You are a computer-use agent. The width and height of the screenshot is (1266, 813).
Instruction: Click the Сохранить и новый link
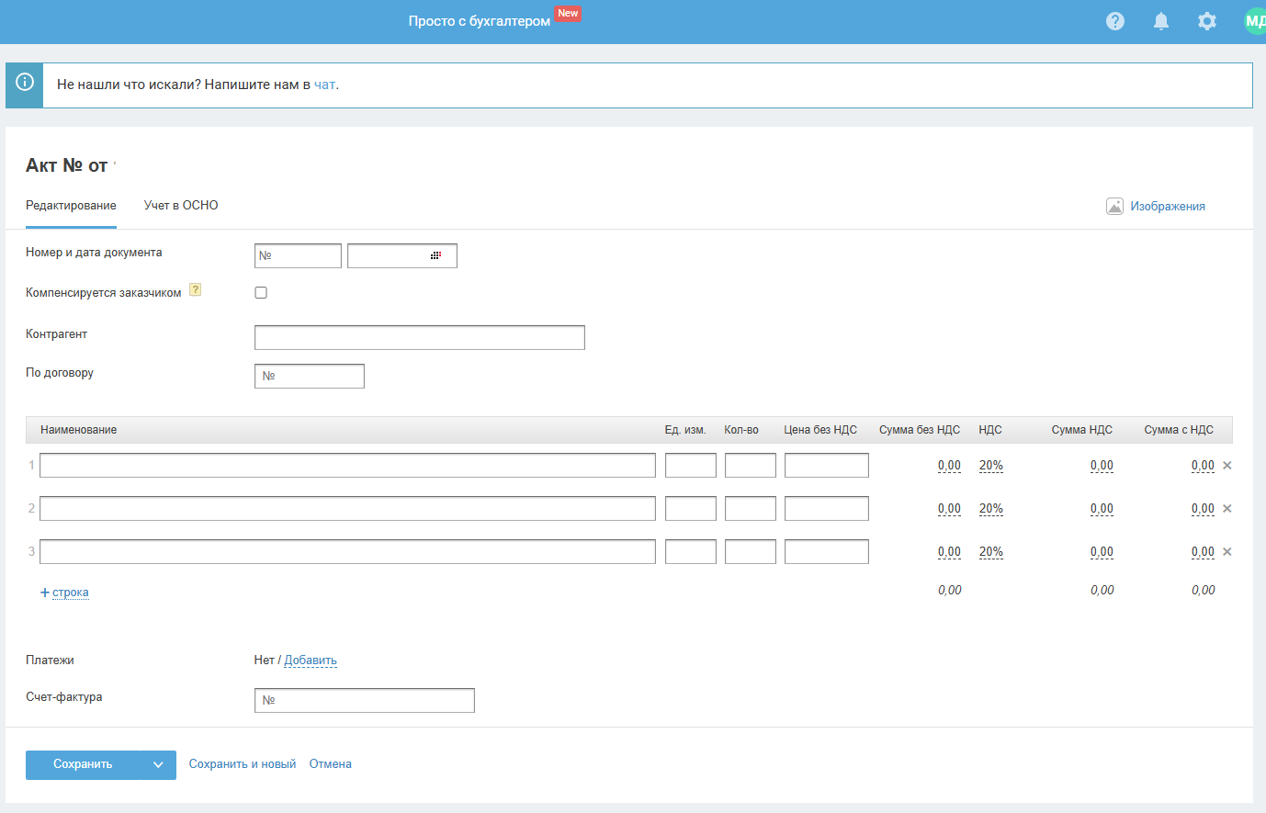243,764
